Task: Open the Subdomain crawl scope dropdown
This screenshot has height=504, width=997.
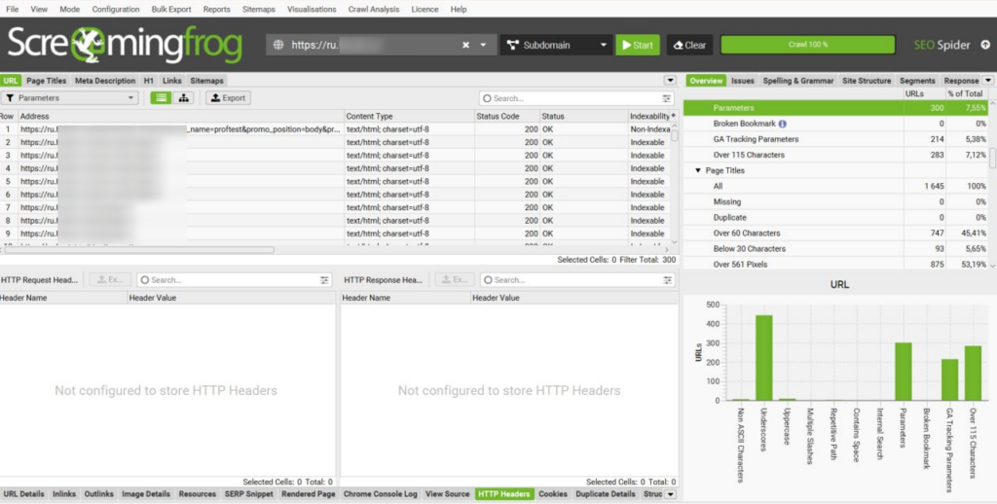Action: [x=556, y=45]
